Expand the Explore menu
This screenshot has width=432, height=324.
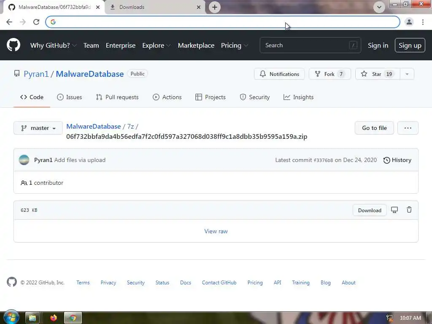tap(157, 46)
